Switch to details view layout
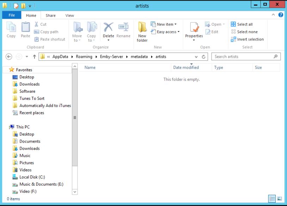287x206 pixels. (x=272, y=199)
